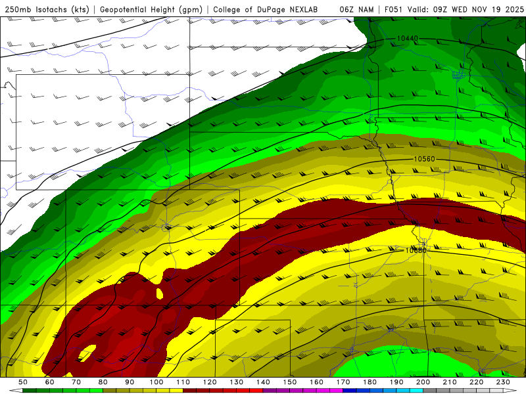Click the 10680 height contour label
This screenshot has width=526, height=394.
click(416, 251)
